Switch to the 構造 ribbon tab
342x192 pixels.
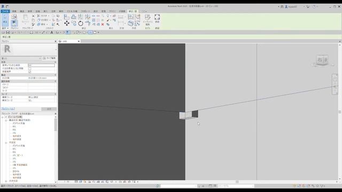point(22,11)
